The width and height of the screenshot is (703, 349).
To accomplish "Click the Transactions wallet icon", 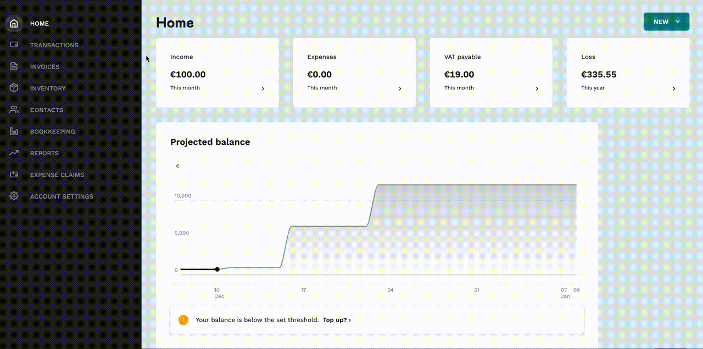I will click(x=14, y=45).
